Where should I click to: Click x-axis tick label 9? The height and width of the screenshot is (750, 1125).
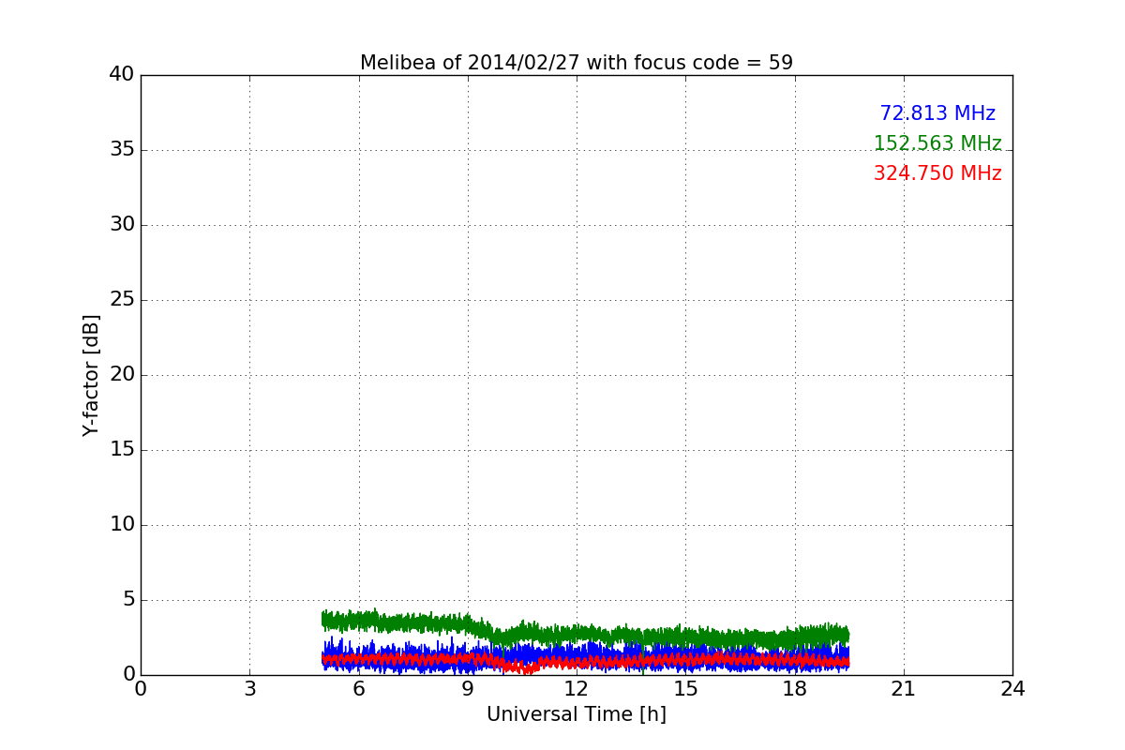(468, 688)
